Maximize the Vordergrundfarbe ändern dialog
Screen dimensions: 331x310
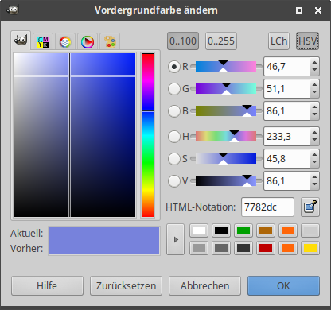coord(299,10)
